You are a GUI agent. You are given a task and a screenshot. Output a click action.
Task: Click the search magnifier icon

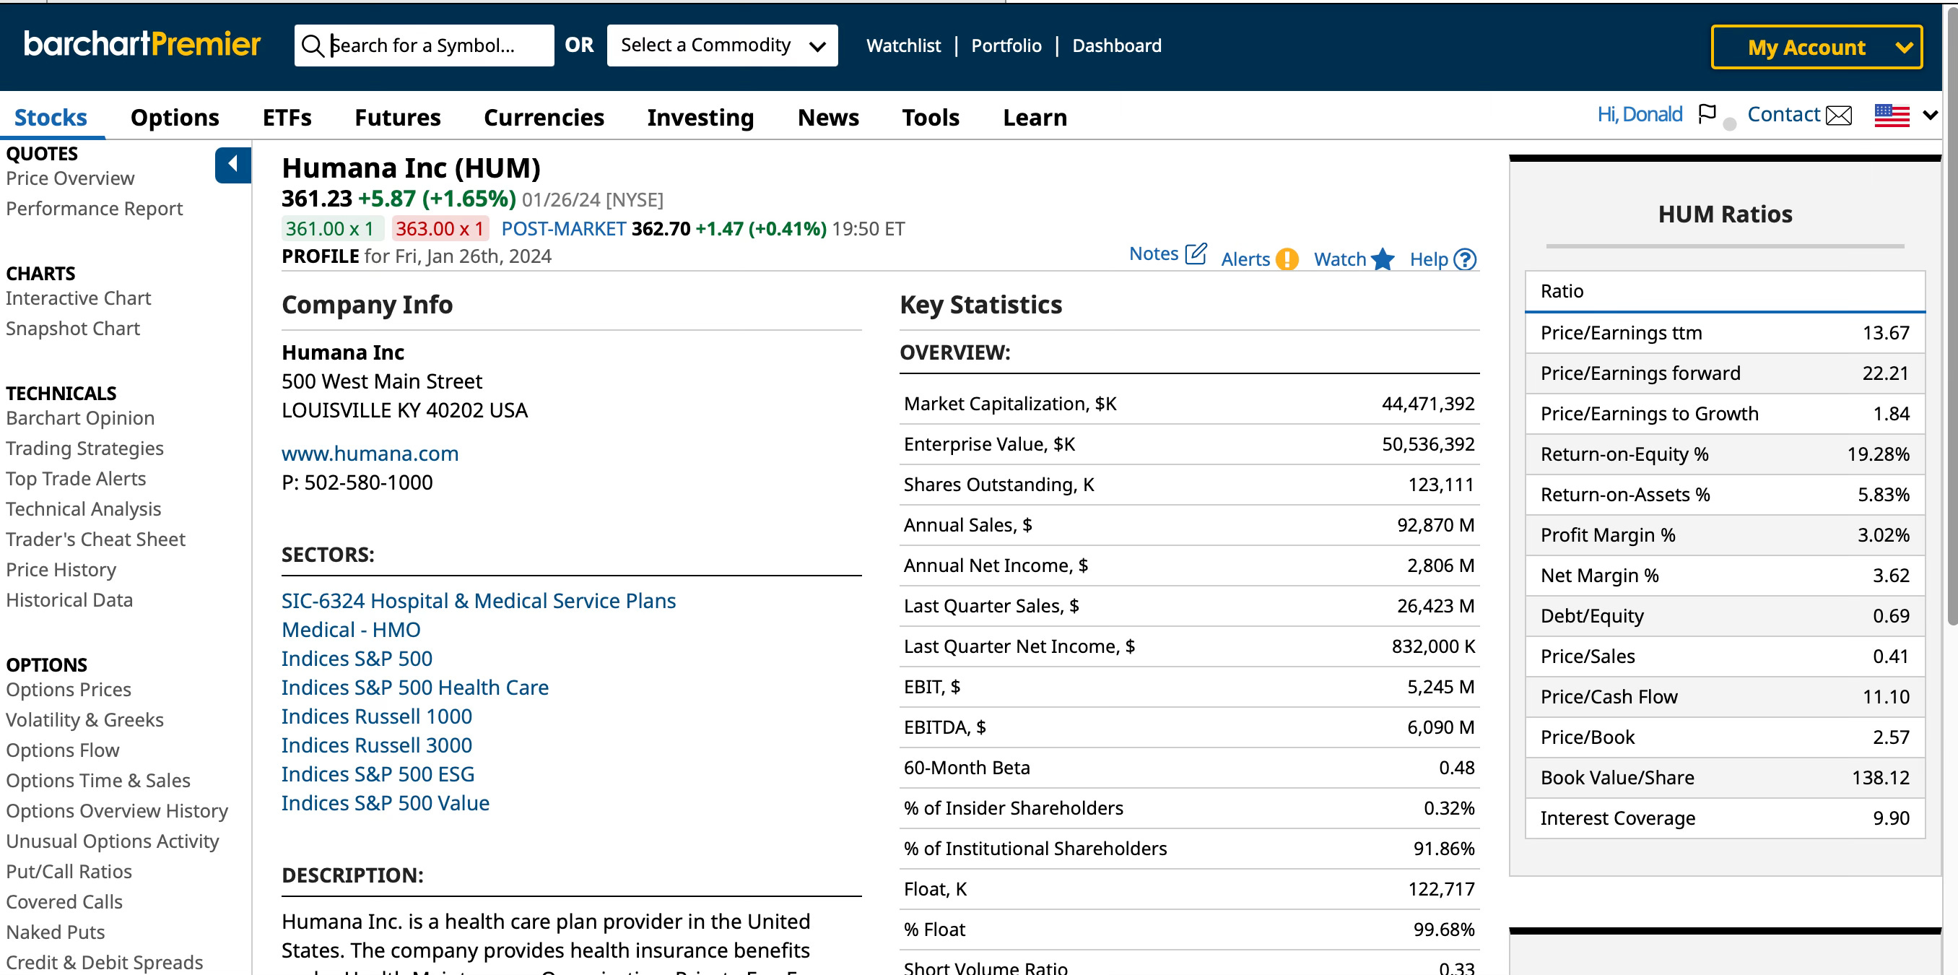point(313,45)
